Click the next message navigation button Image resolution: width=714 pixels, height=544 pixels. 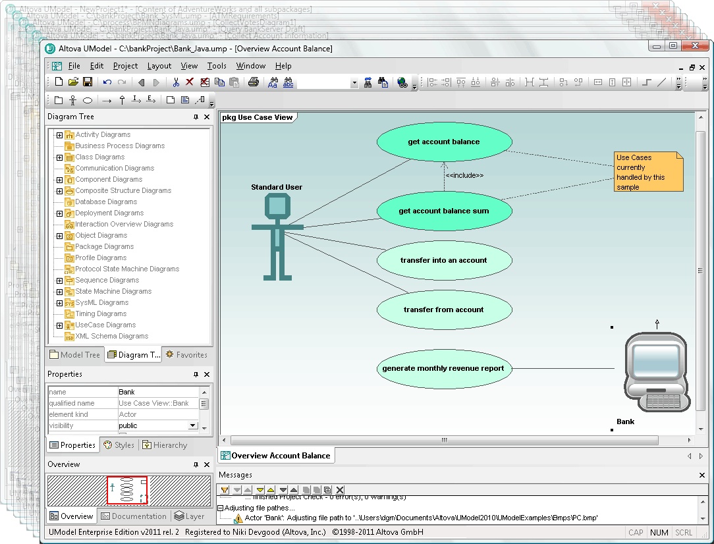click(236, 489)
